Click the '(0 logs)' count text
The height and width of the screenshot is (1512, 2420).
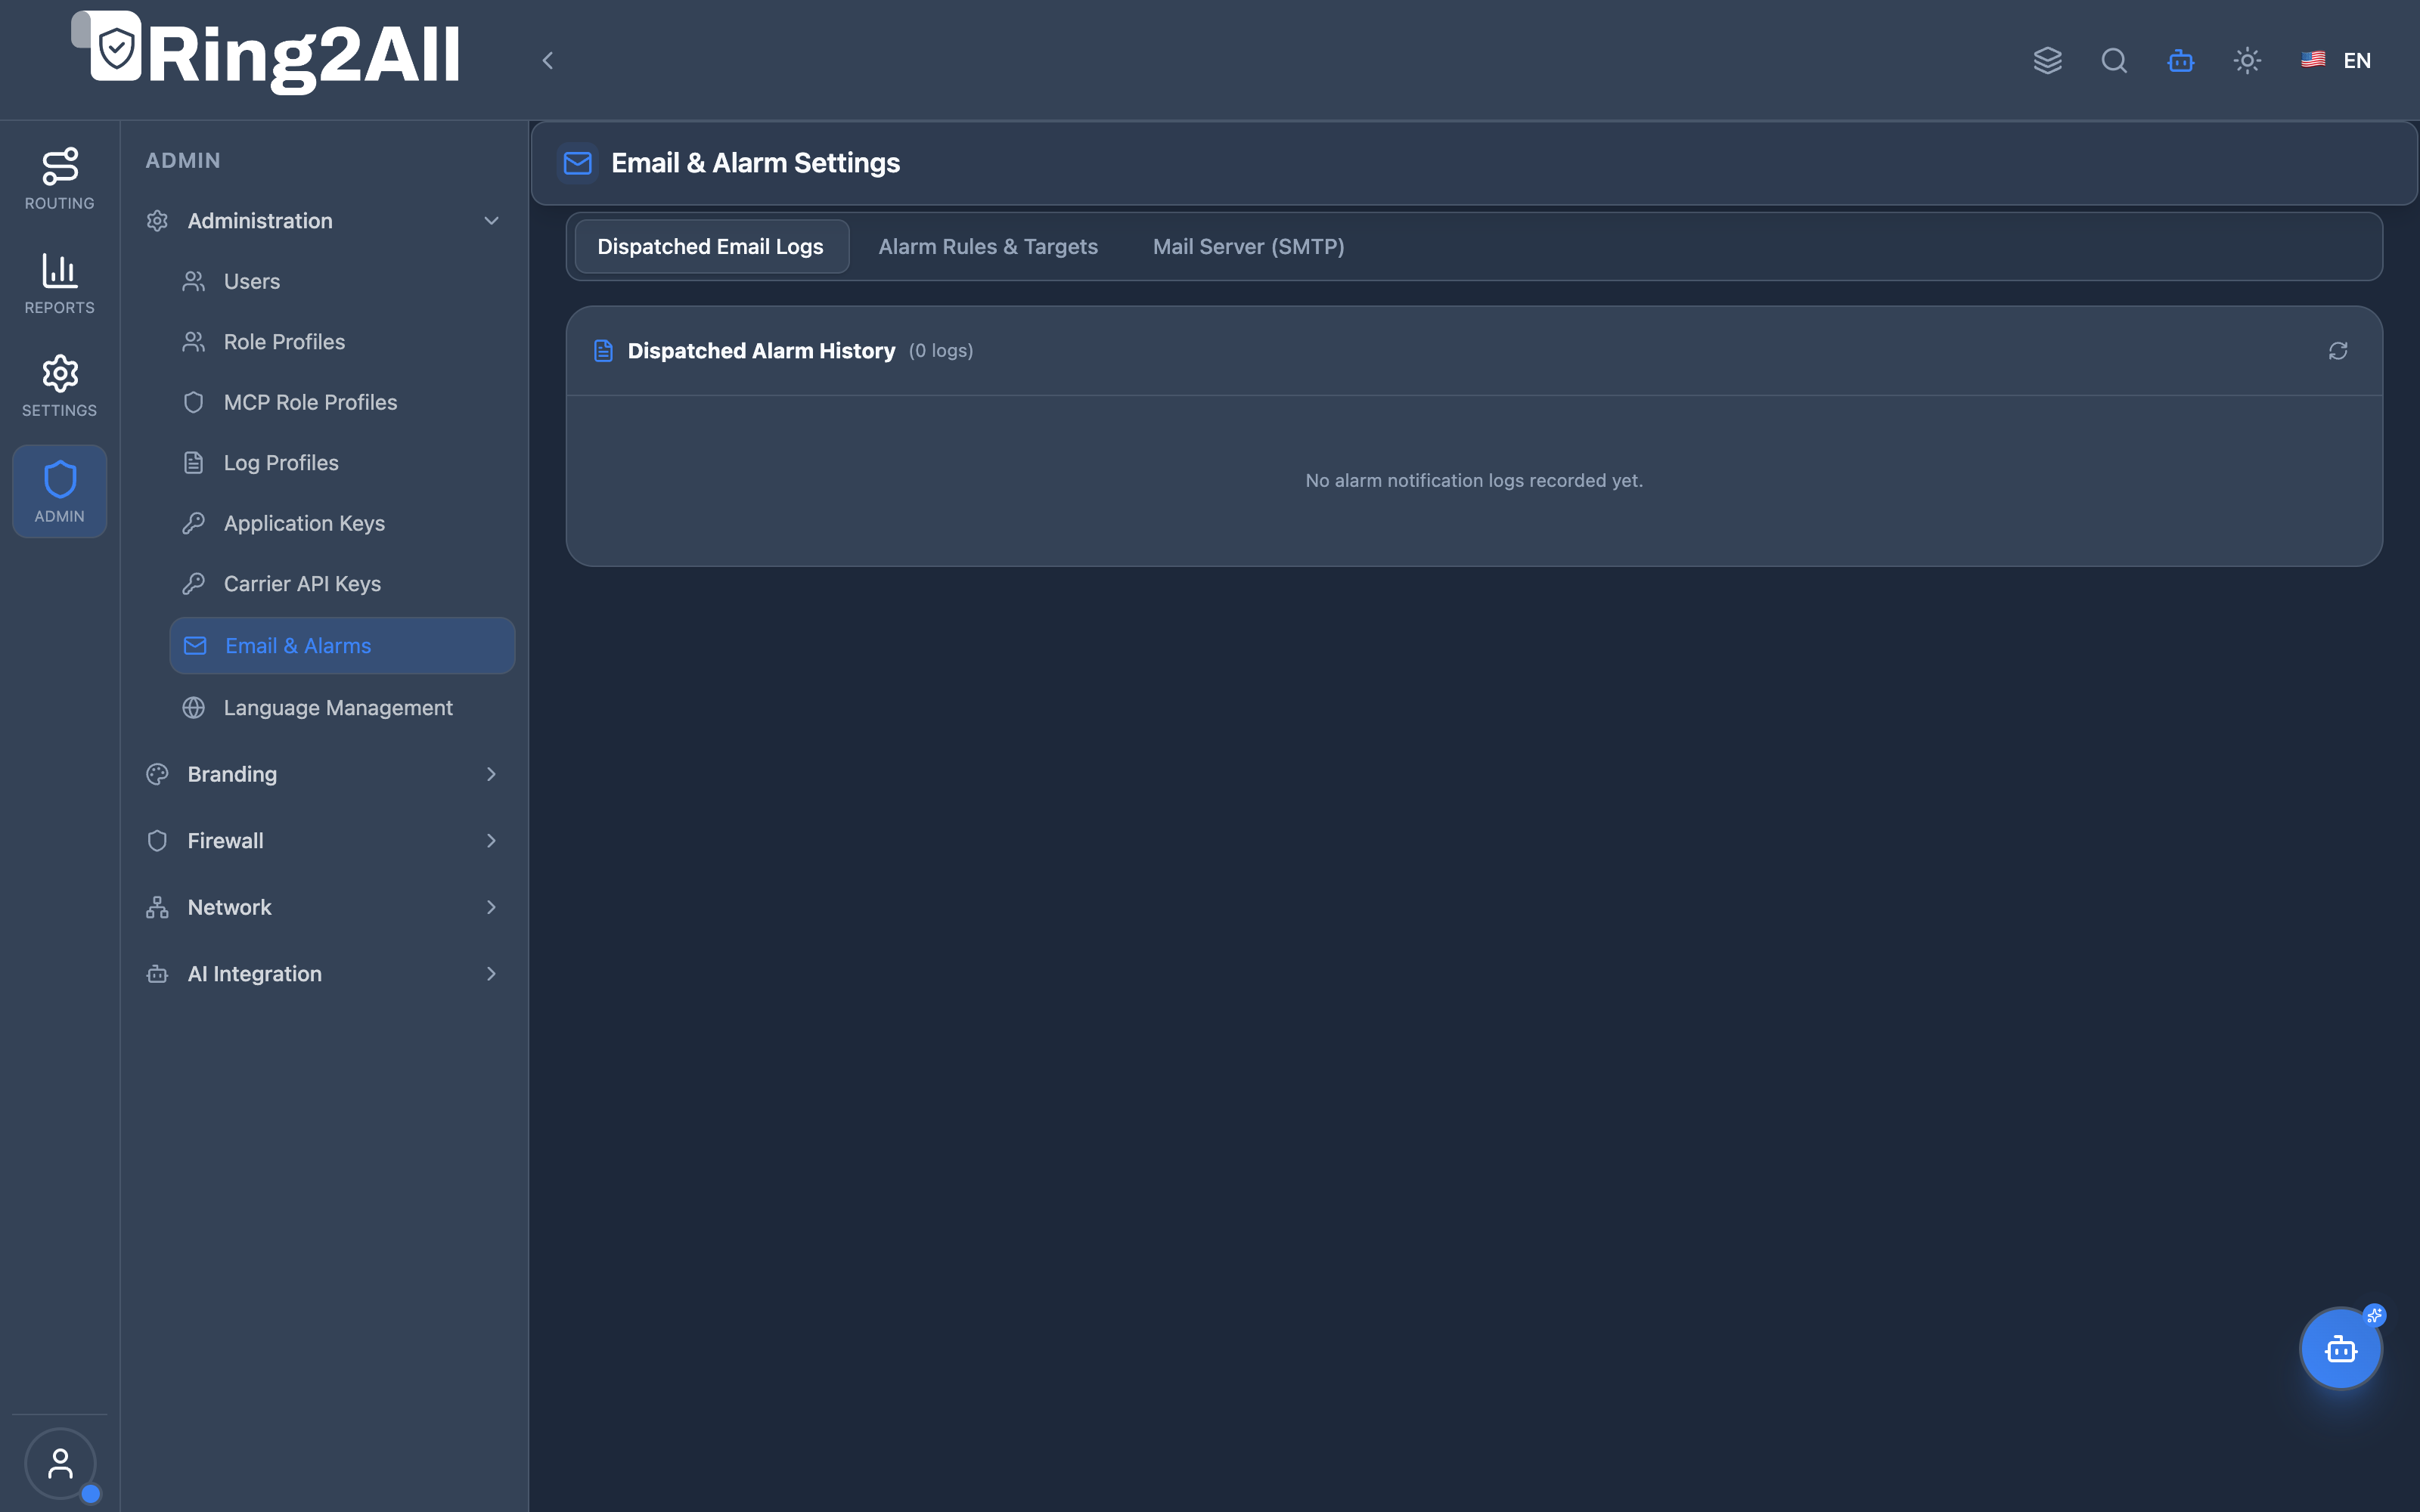pyautogui.click(x=940, y=351)
